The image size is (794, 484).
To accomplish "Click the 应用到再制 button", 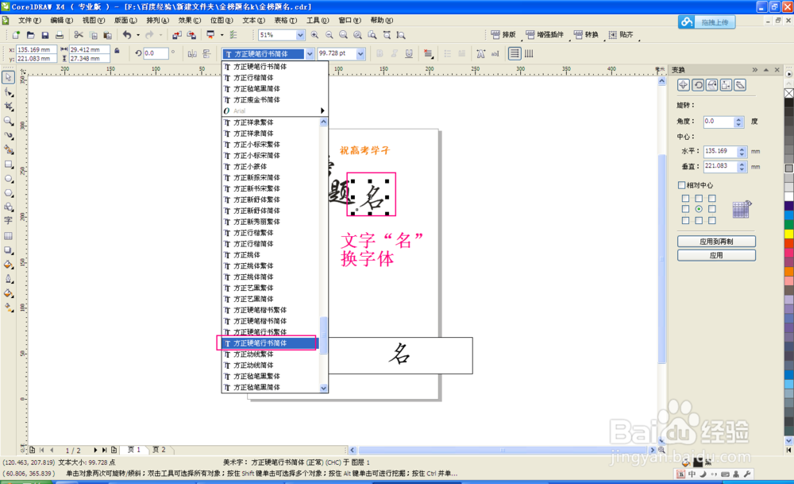I will click(x=716, y=242).
